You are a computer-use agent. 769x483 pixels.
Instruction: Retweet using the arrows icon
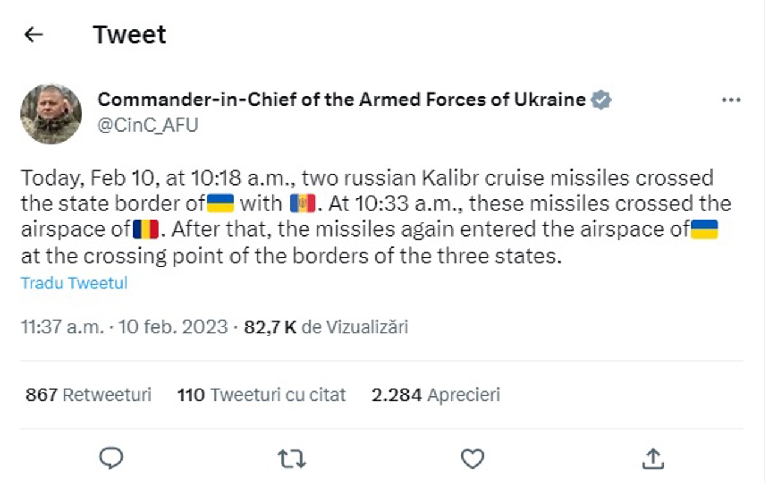tap(292, 459)
